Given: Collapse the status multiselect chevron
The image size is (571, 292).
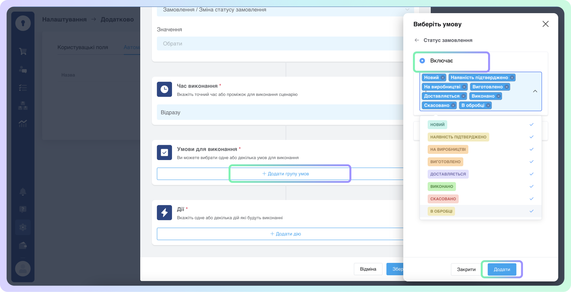Looking at the screenshot, I should 535,91.
